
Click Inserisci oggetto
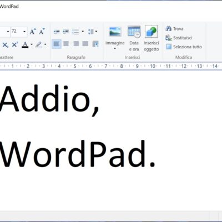point(151,38)
